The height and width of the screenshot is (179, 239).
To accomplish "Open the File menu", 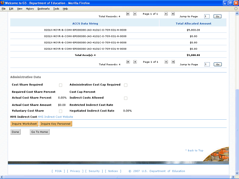I will tap(3, 9).
